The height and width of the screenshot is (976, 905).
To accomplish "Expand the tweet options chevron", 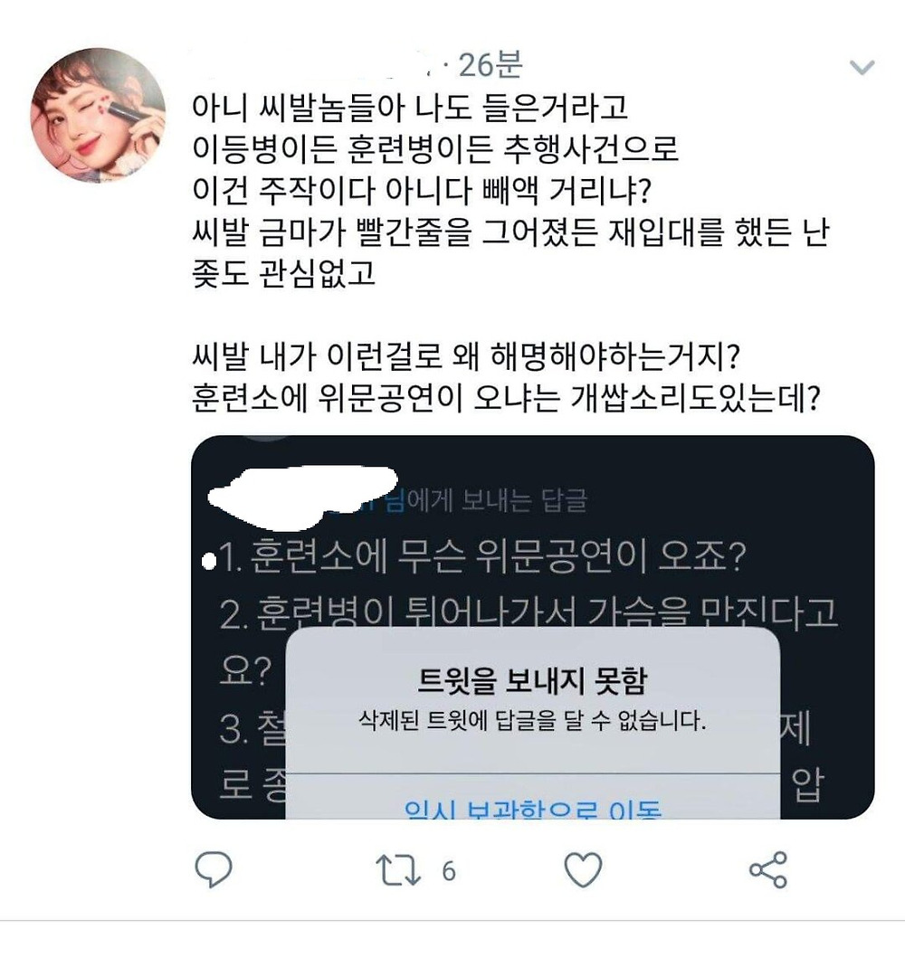I will (862, 67).
